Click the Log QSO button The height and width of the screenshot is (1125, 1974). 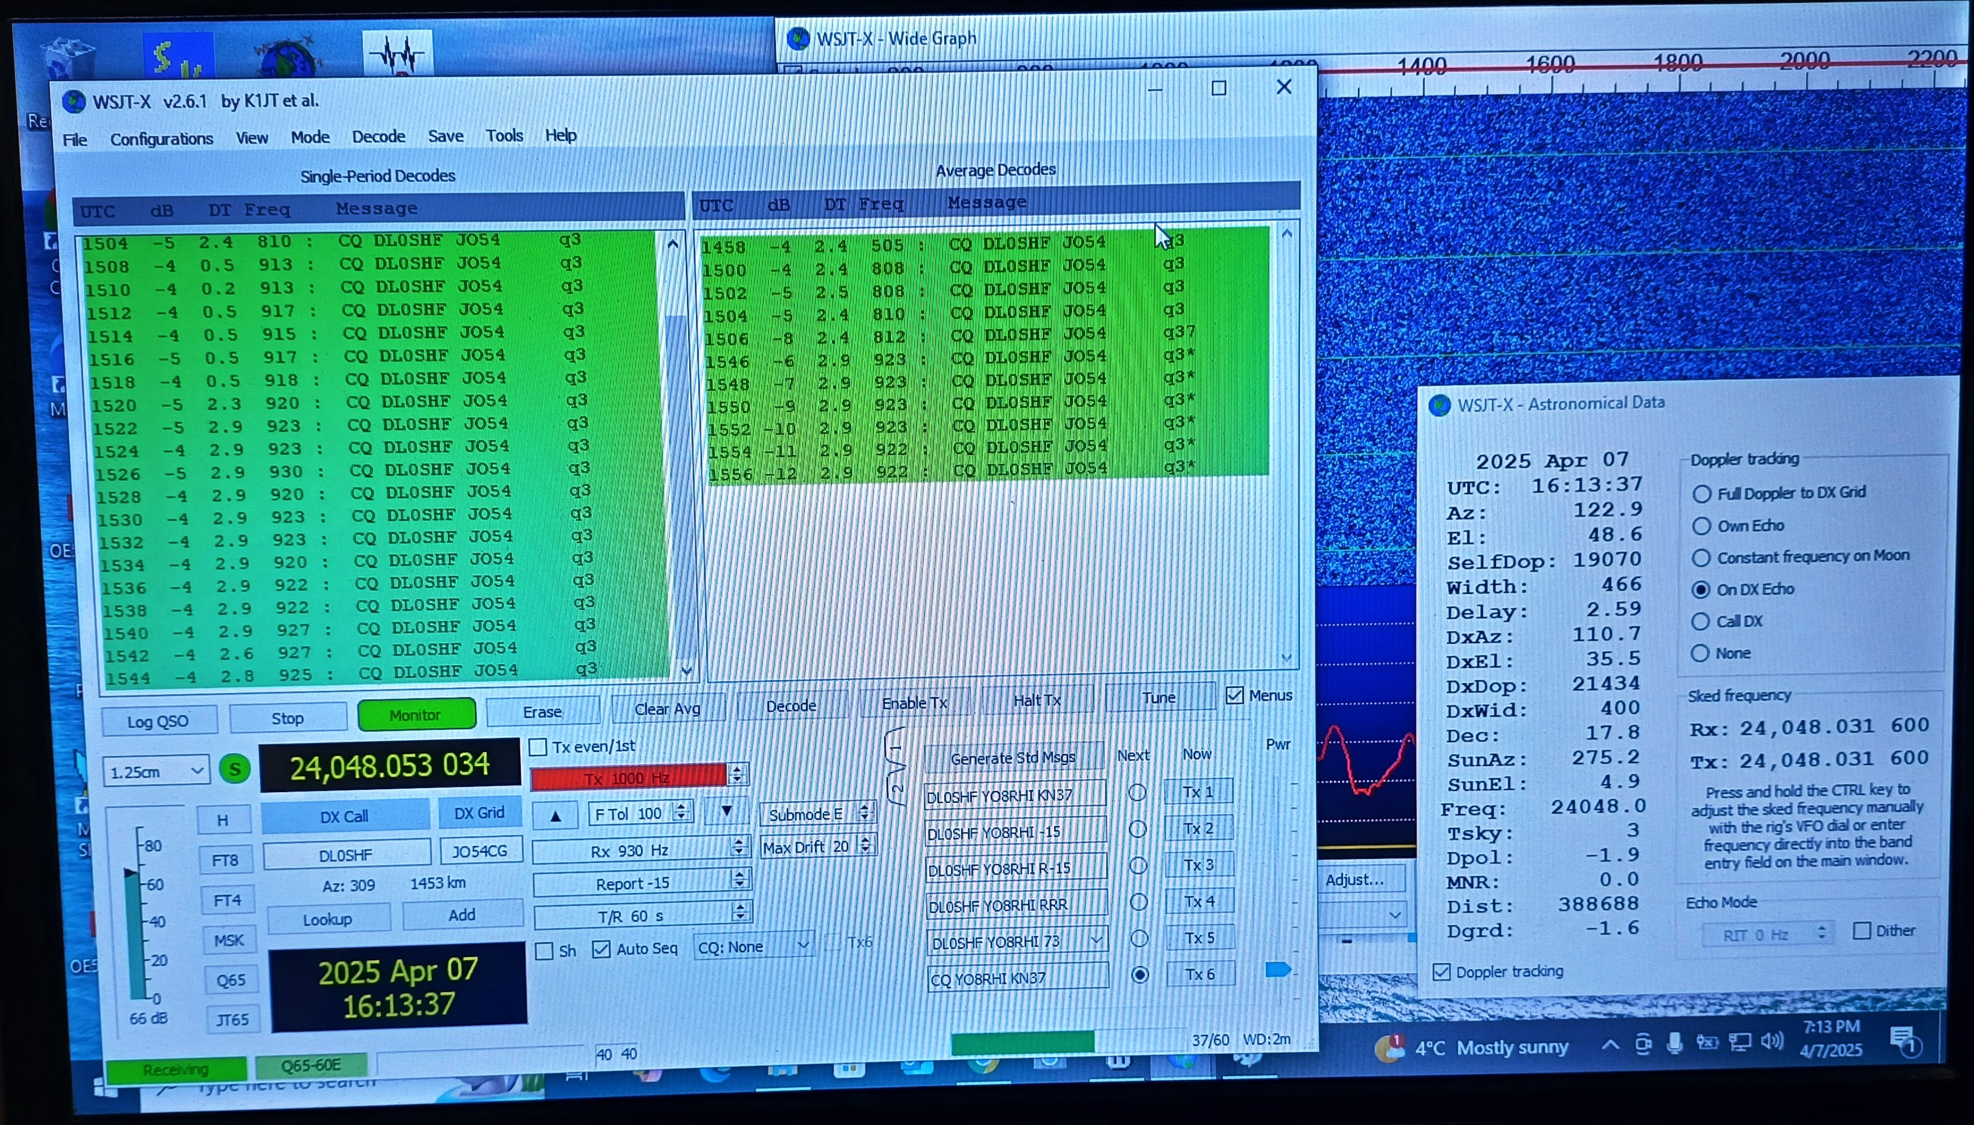159,722
